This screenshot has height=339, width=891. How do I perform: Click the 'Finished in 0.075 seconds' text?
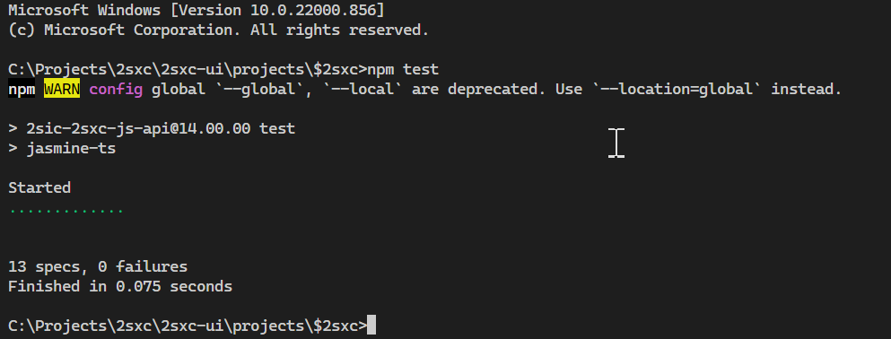120,286
